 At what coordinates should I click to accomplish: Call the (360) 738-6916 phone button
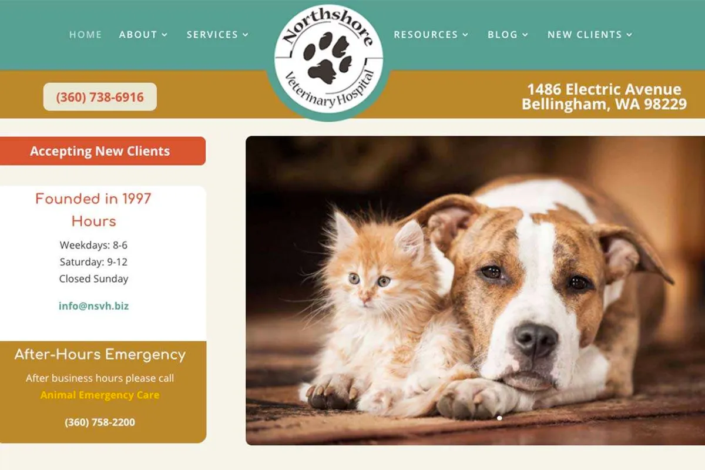[100, 97]
